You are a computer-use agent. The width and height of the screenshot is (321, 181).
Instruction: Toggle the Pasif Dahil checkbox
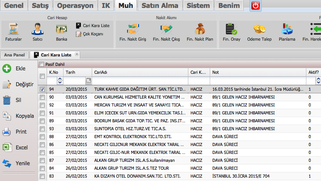[x=42, y=64]
